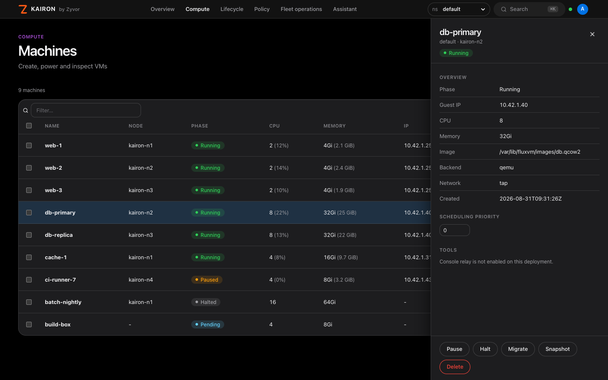
Task: Tick the cache-1 row checkbox
Action: [x=29, y=258]
